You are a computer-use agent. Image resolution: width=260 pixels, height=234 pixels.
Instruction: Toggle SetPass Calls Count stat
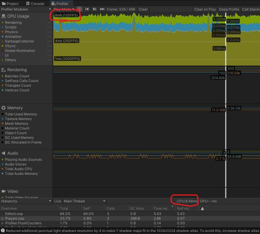[2, 81]
